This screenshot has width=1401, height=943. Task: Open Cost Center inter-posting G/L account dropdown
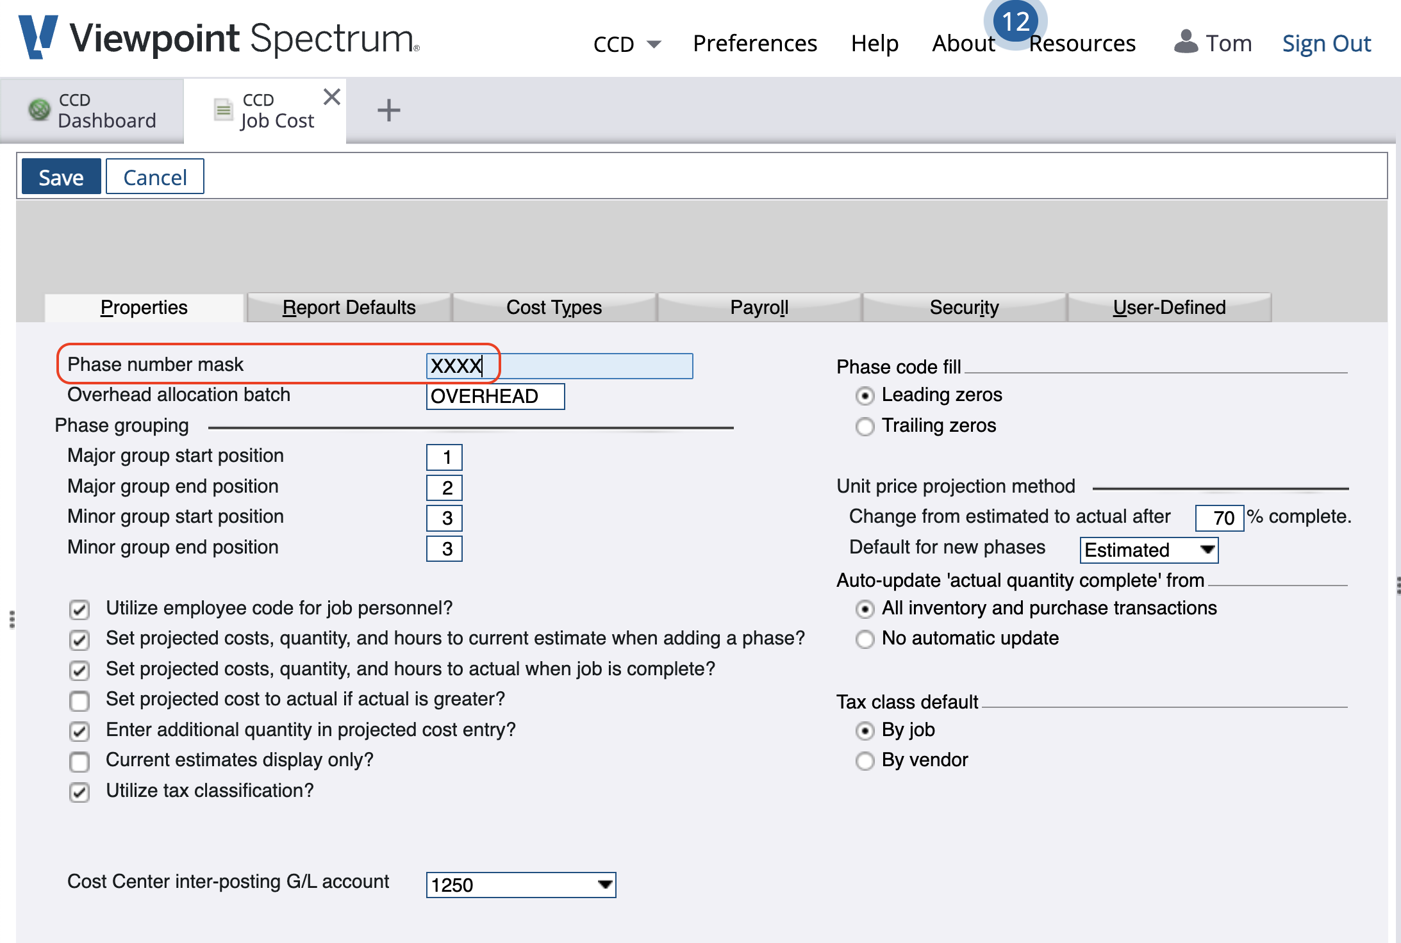pyautogui.click(x=521, y=885)
